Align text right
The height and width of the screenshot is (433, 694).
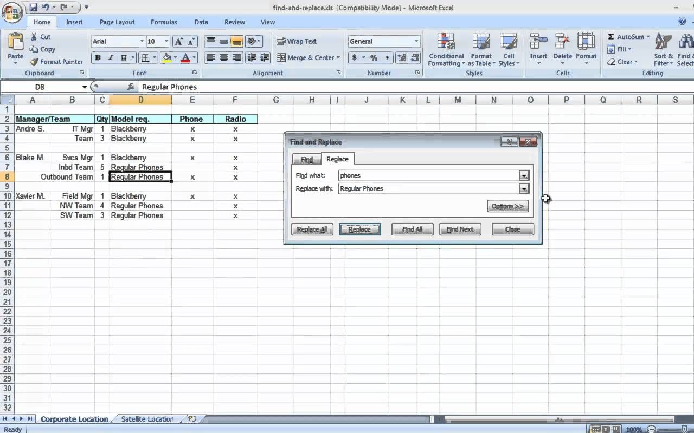click(x=236, y=57)
